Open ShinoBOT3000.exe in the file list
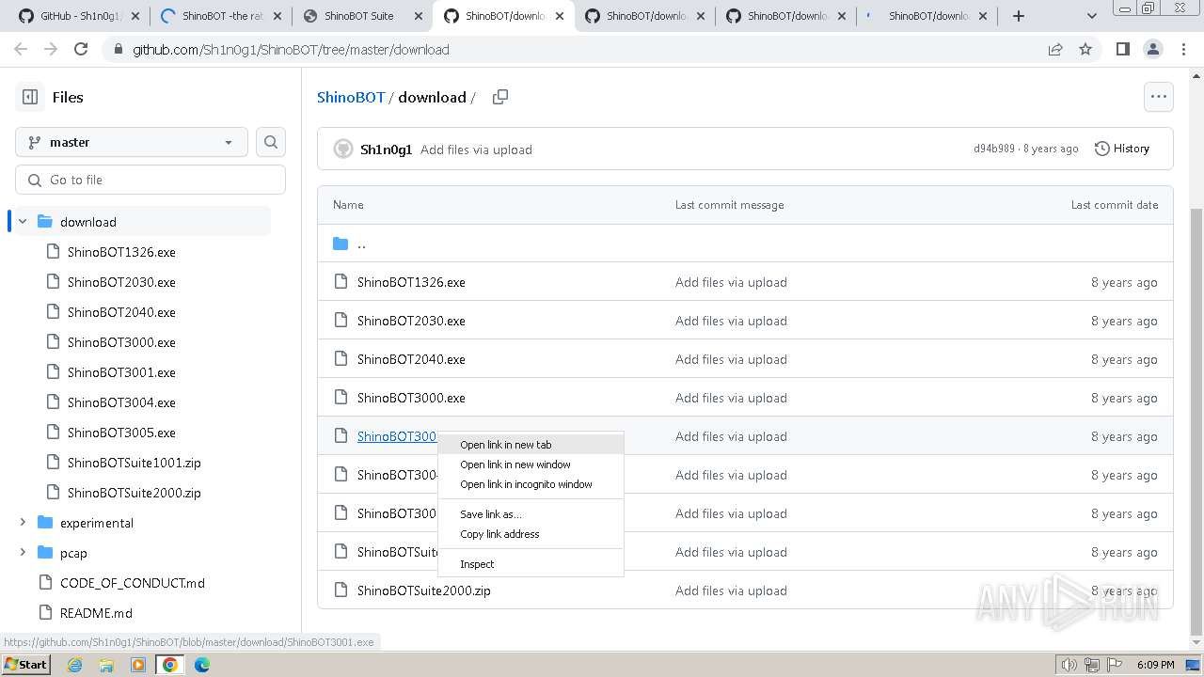Screen dimensions: 1204x677 tap(411, 398)
